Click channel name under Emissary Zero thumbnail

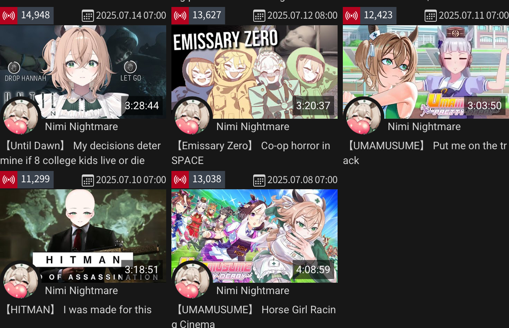point(253,127)
